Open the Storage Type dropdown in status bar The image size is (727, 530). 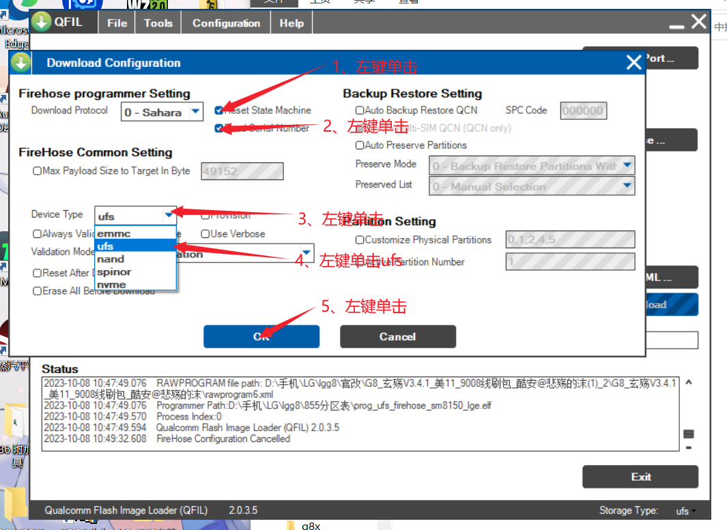[685, 511]
